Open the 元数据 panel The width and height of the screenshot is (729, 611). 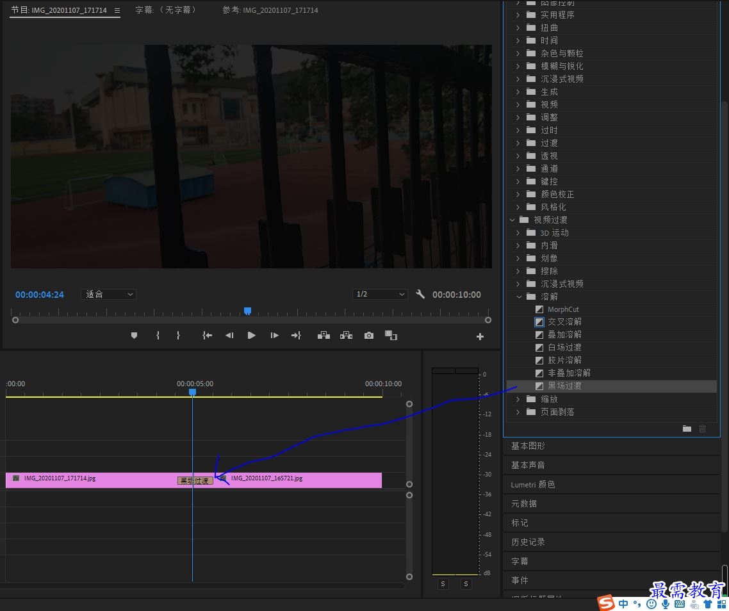523,503
